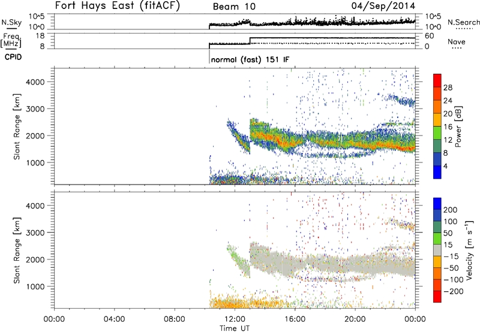Click the '-200' velocity scale value
Viewport: 480px width, 332px height.
(x=453, y=291)
